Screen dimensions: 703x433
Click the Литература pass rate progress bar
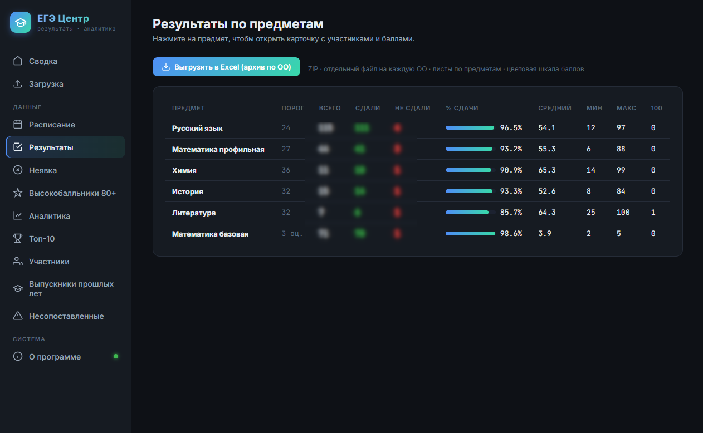[x=470, y=213]
